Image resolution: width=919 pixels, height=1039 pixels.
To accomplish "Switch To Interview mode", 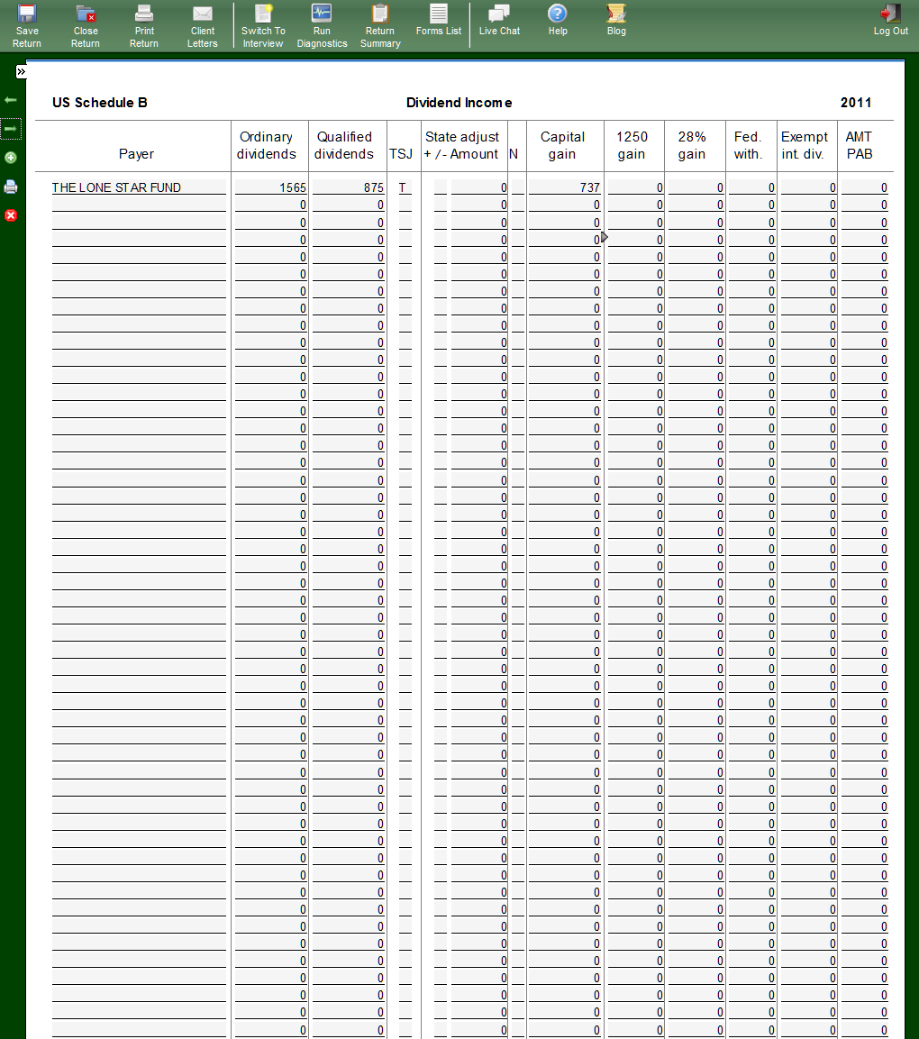I will point(263,25).
